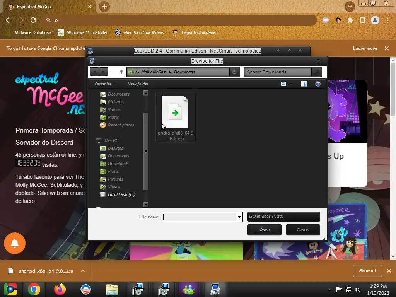Image resolution: width=396 pixels, height=297 pixels.
Task: Reload the Chrome page
Action: pyautogui.click(x=33, y=20)
